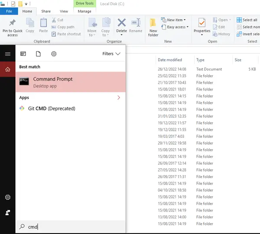Choose Paste shortcut in the ribbon
Image resolution: width=260 pixels, height=234 pixels.
pos(66,34)
